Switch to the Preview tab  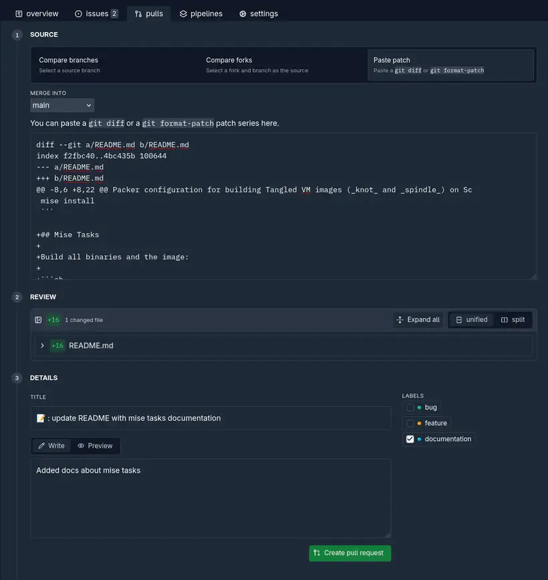coord(95,446)
